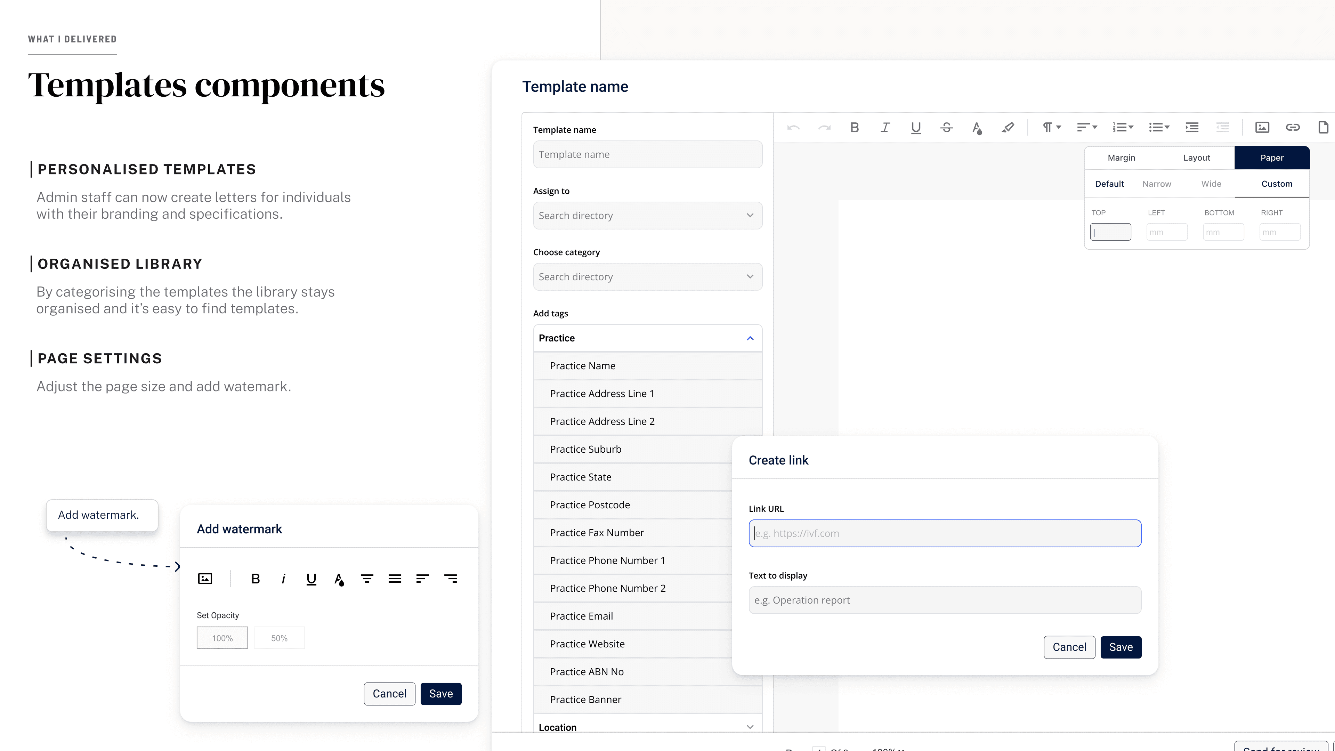Switch to the Margin tab
The height and width of the screenshot is (751, 1335).
pos(1121,157)
